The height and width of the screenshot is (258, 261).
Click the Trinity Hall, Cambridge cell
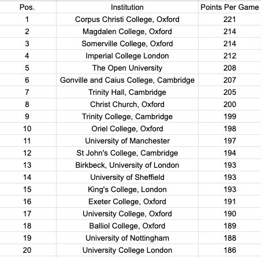(127, 92)
